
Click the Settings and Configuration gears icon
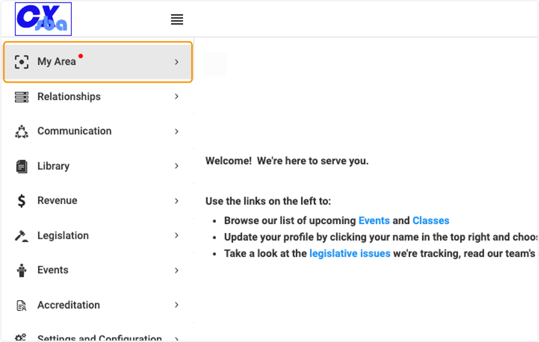coord(22,338)
